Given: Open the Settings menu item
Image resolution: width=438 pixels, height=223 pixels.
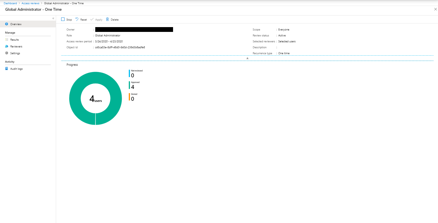Looking at the screenshot, I should 28,53.
